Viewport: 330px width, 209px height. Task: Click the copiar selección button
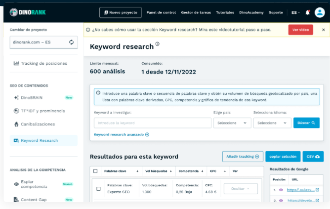click(283, 157)
